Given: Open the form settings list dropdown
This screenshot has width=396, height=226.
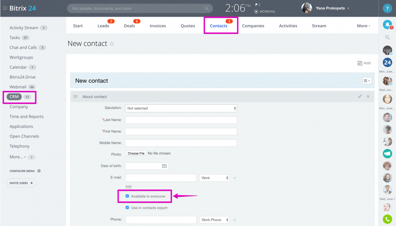Looking at the screenshot, I should (367, 81).
